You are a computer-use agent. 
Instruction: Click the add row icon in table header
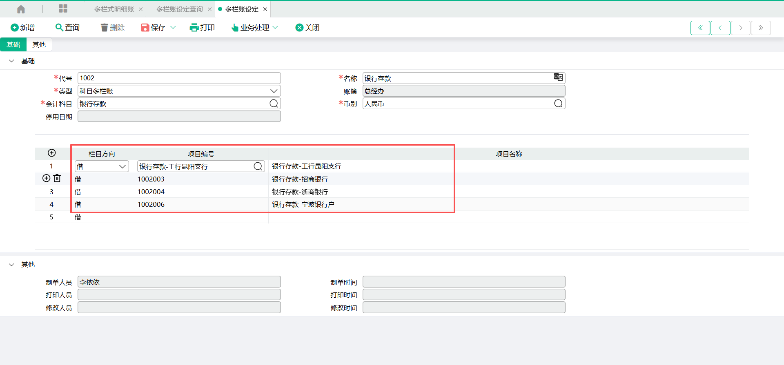pyautogui.click(x=52, y=153)
